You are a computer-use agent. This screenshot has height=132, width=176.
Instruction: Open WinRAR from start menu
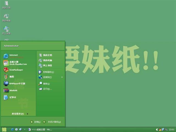[x=10, y=90]
